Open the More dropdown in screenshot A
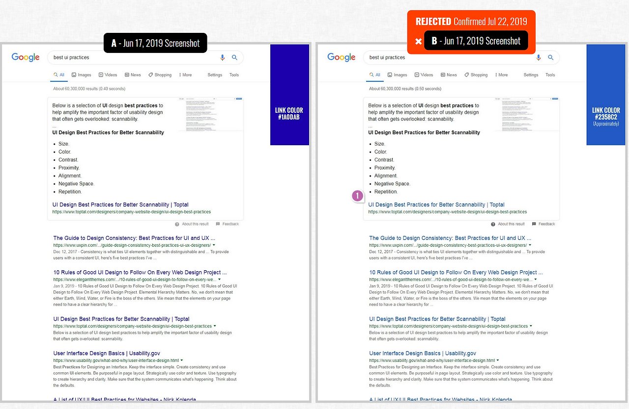Image resolution: width=629 pixels, height=409 pixels. click(185, 75)
